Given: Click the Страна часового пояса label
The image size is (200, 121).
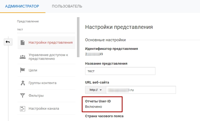Looking at the screenshot, I should (x=104, y=116).
